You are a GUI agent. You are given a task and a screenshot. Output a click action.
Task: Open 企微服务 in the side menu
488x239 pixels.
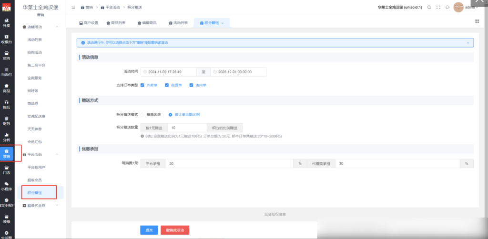click(x=34, y=78)
